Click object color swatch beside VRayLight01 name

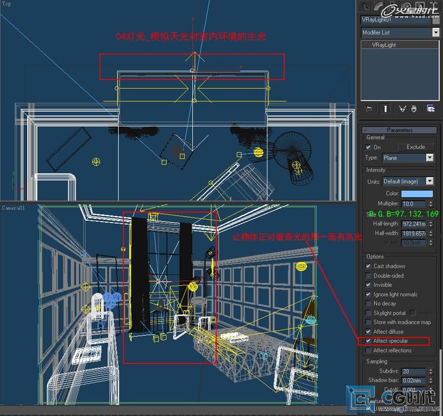point(436,20)
